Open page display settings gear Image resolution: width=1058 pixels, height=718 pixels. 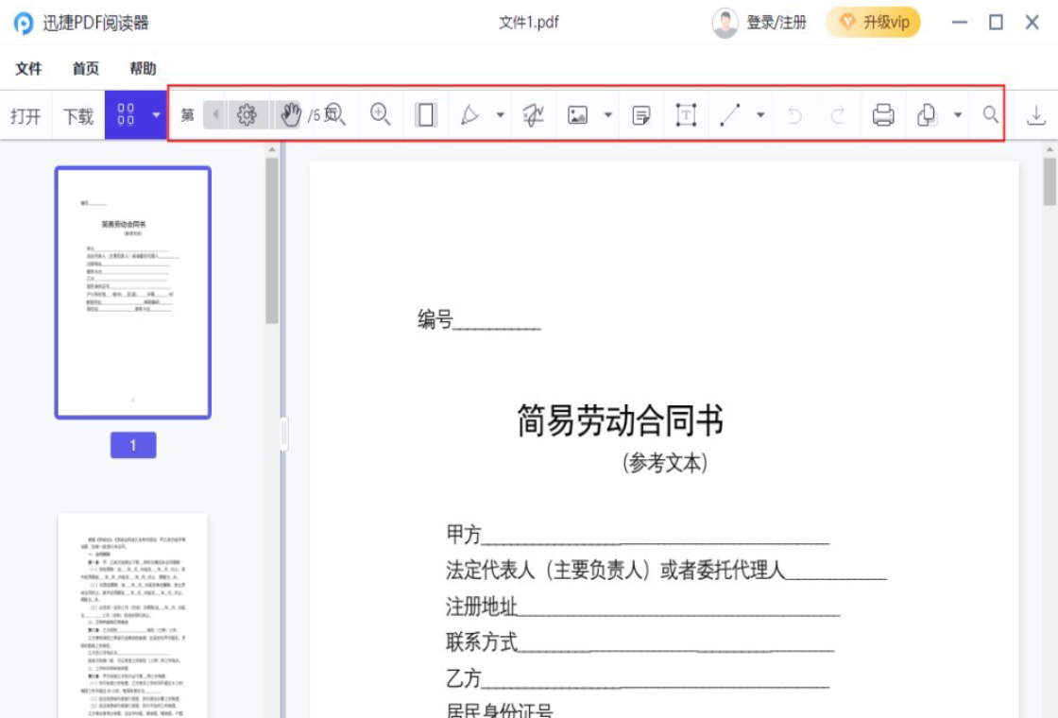point(247,113)
